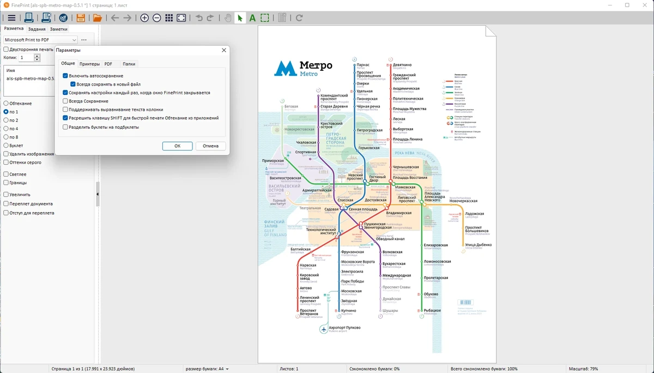Click the Копии number input field
Viewport: 654px width, 373px height.
point(26,58)
